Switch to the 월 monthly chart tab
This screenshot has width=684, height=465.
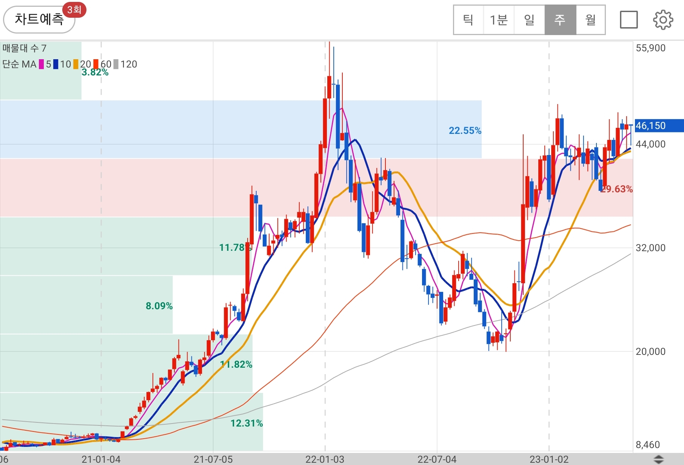point(590,20)
